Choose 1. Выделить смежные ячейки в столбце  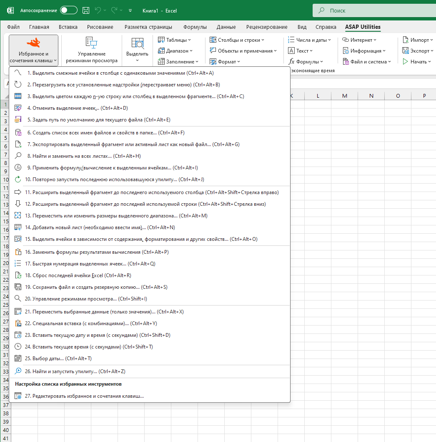(150, 73)
